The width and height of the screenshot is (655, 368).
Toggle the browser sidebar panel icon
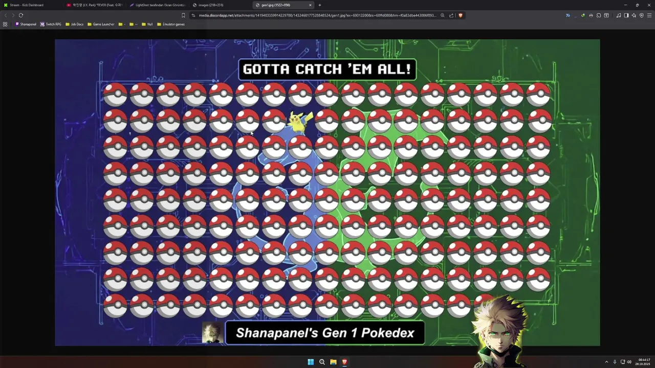[x=626, y=15]
